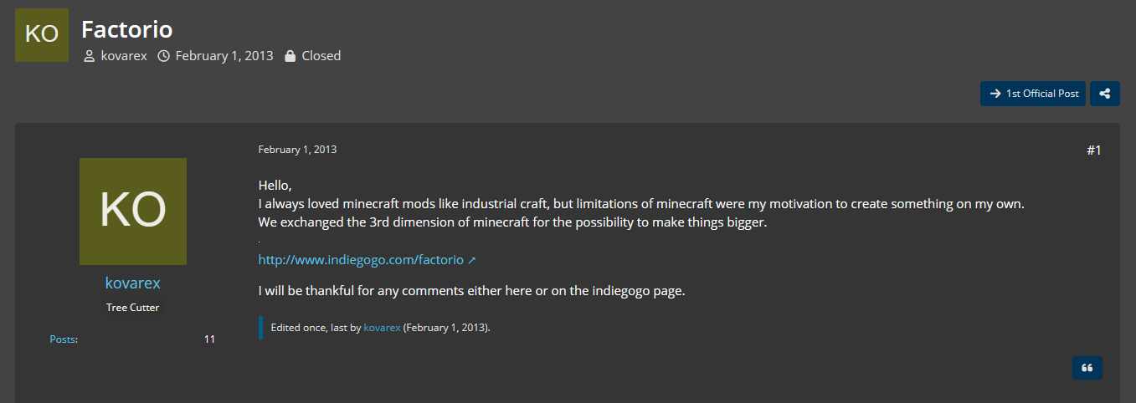Click the user icon before kovarex in header
This screenshot has width=1136, height=403.
[90, 56]
